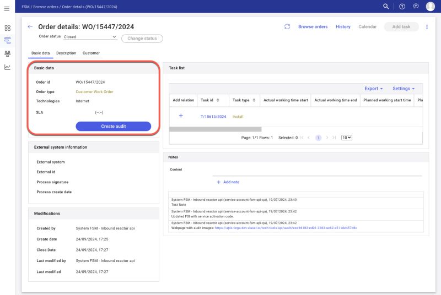Open the dashboard grid icon in sidebar
This screenshot has height=295, width=441.
pyautogui.click(x=8, y=28)
